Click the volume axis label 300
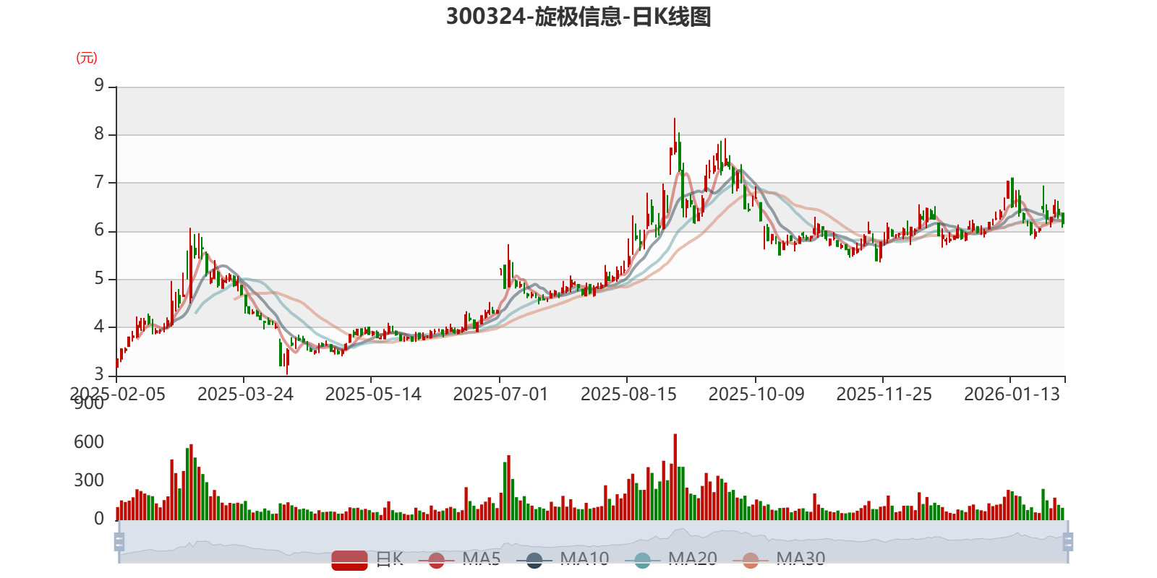Image resolution: width=1157 pixels, height=578 pixels. (x=89, y=480)
